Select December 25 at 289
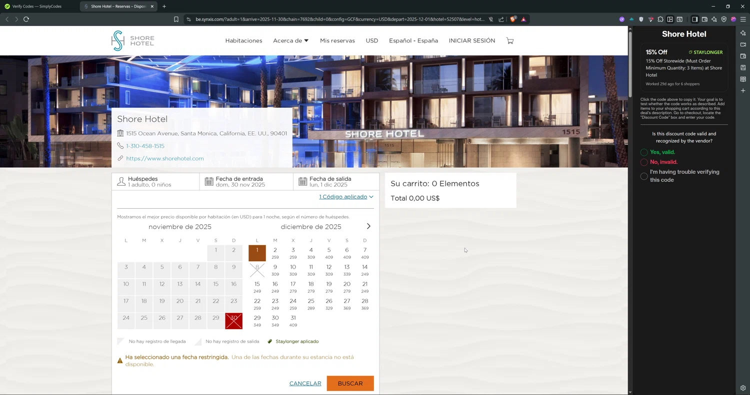Image resolution: width=750 pixels, height=395 pixels. (x=311, y=304)
